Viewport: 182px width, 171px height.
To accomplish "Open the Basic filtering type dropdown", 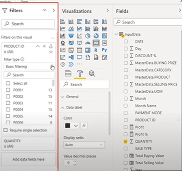I will (29, 67).
